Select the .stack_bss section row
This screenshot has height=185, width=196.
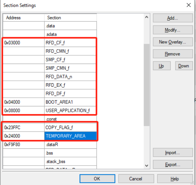(70, 161)
